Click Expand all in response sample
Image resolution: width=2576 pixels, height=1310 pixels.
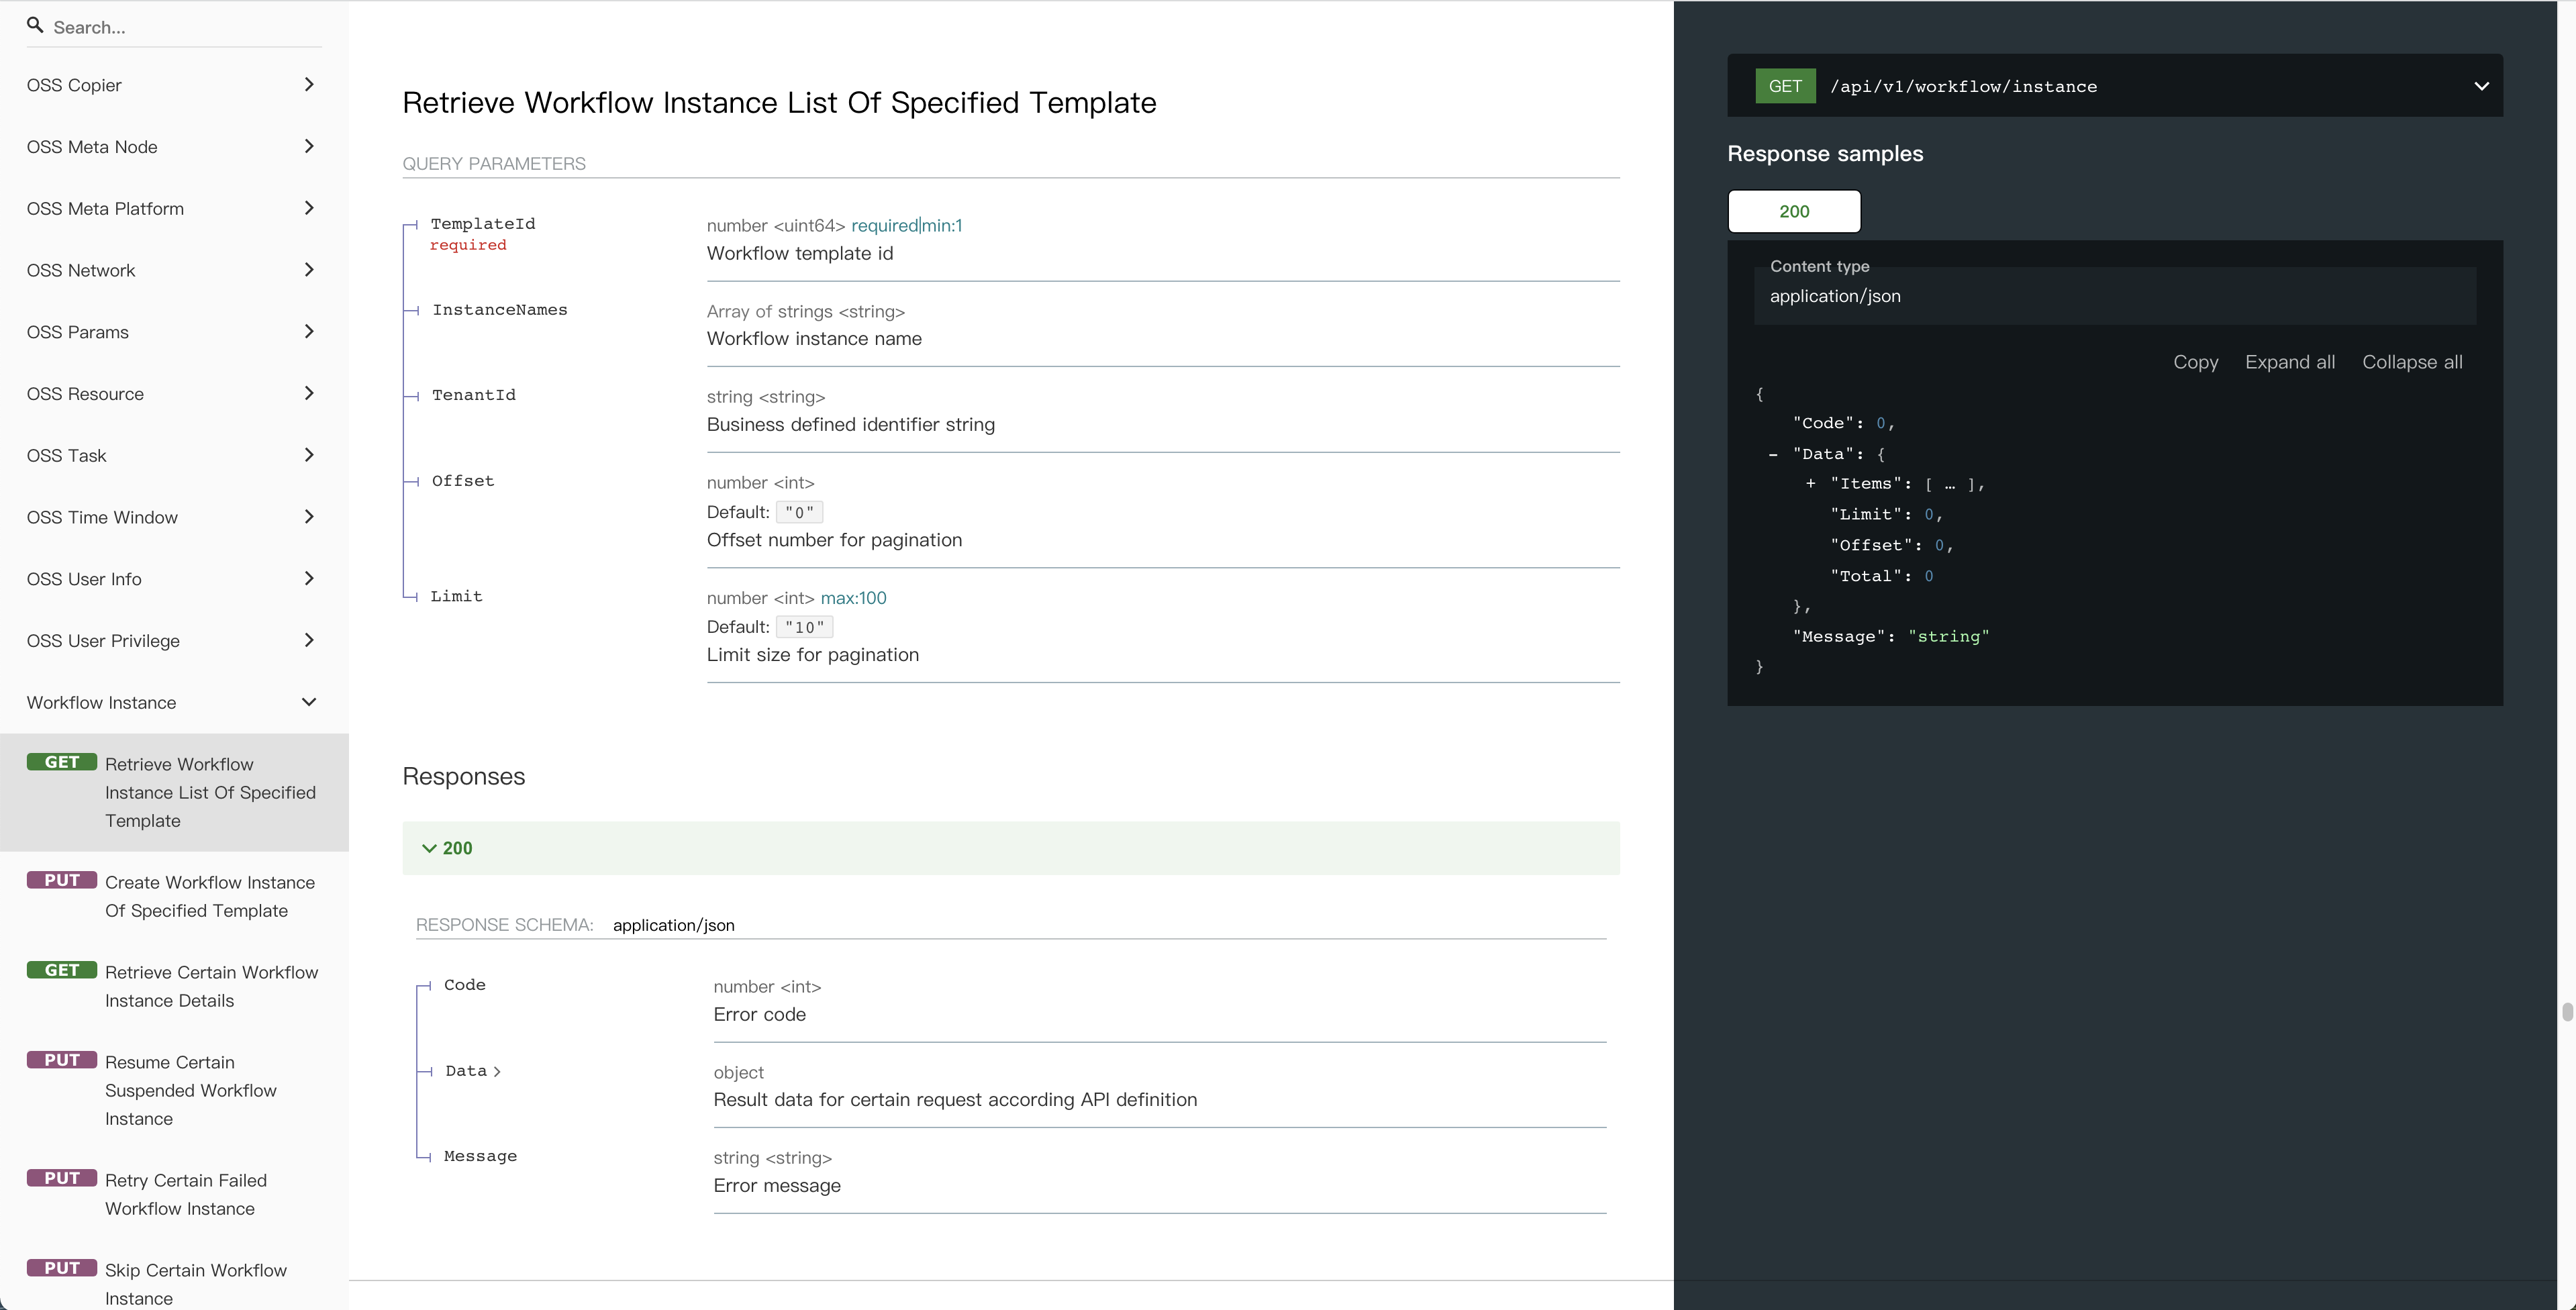(2289, 362)
